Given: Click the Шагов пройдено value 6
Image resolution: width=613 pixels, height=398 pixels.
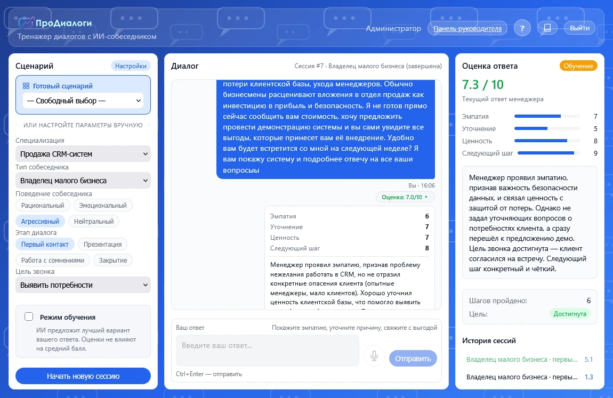Looking at the screenshot, I should click(x=588, y=300).
